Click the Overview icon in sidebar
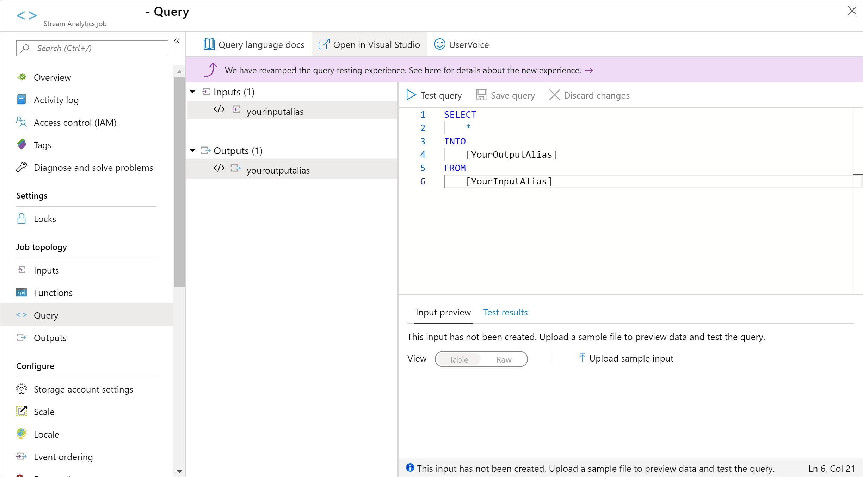863x477 pixels. (21, 77)
